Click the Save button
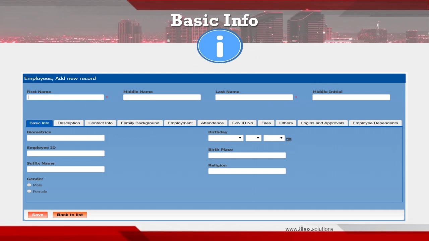The width and height of the screenshot is (429, 241). coord(38,215)
